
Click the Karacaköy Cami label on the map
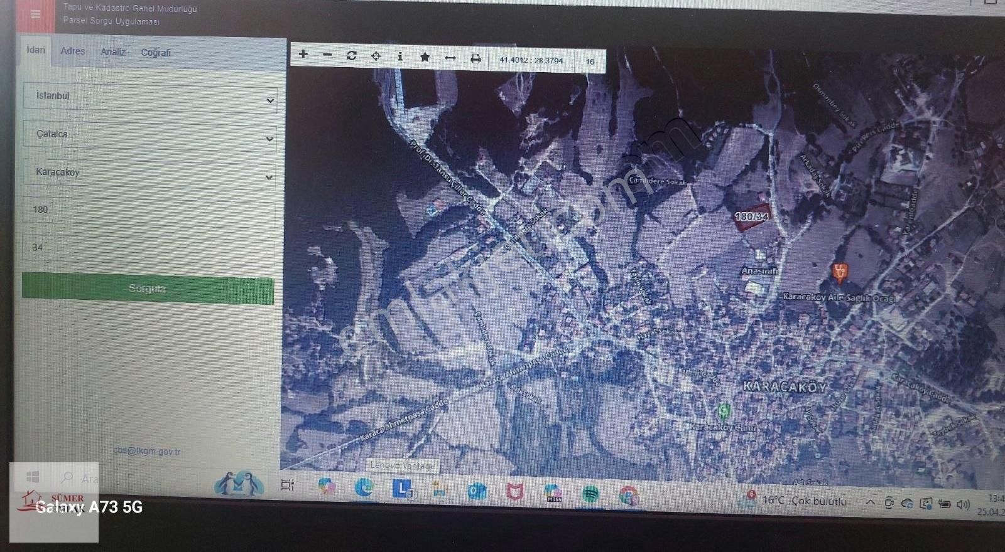723,427
